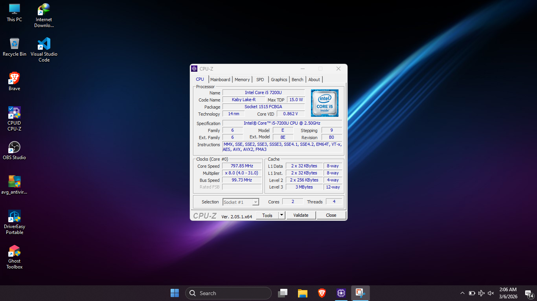Image resolution: width=537 pixels, height=301 pixels.
Task: Click airplane mode tray icon
Action: click(482, 293)
